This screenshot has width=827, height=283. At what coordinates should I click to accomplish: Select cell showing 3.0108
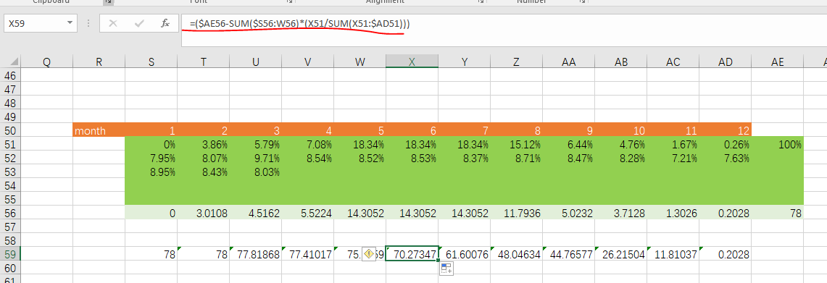204,213
